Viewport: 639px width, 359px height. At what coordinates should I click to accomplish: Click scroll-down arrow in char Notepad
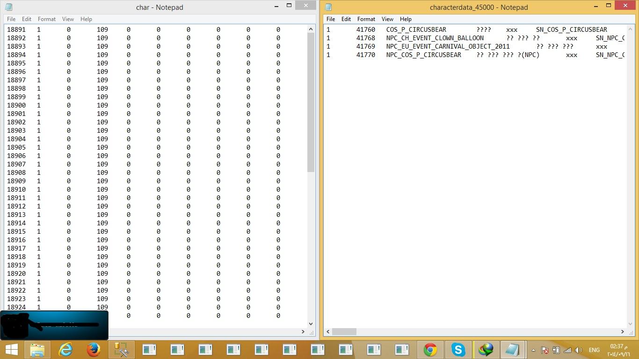coord(311,323)
